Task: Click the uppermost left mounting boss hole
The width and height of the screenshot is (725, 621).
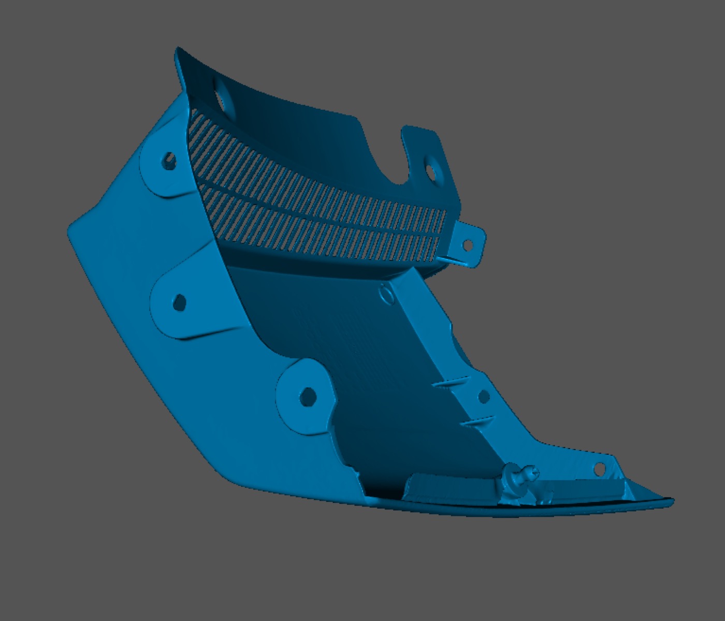Action: tap(169, 161)
